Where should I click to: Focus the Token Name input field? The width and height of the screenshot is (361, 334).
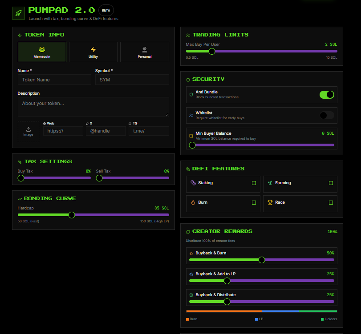pos(55,80)
